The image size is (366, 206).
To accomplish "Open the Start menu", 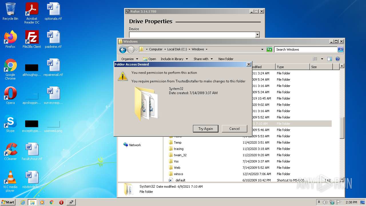I will (x=8, y=202).
